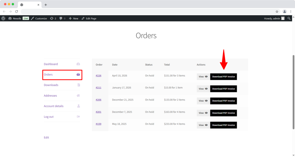Click the browser forward arrow
295x157 pixels.
10,11
